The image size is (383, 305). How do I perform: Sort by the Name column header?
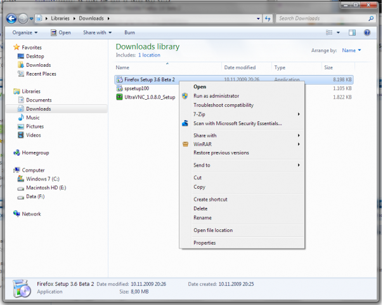pos(168,67)
